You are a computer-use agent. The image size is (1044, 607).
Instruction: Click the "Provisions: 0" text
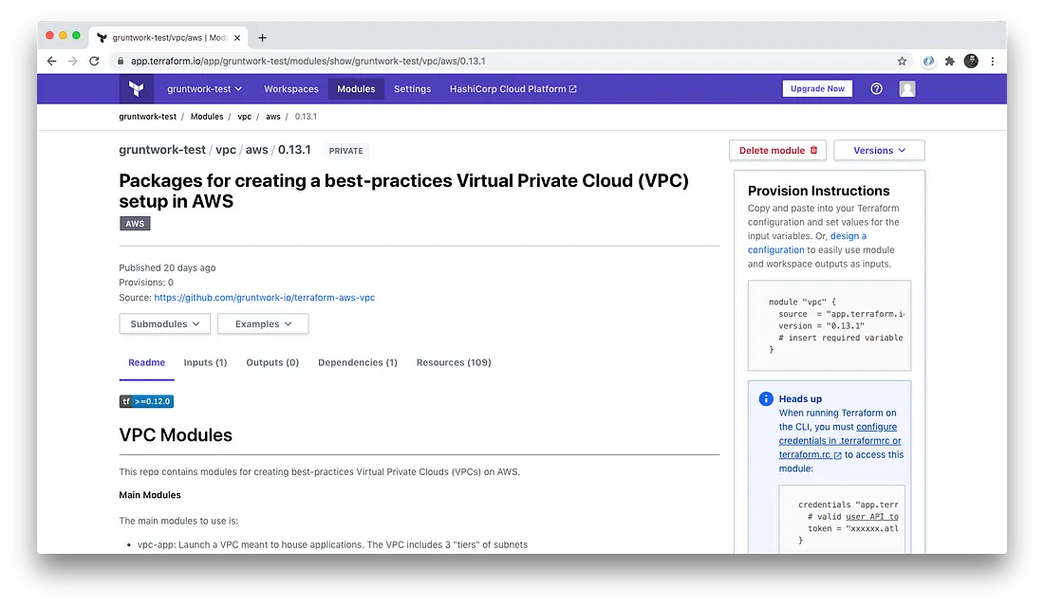146,283
